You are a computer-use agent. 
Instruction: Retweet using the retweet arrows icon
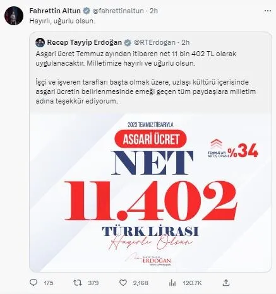pyautogui.click(x=78, y=283)
